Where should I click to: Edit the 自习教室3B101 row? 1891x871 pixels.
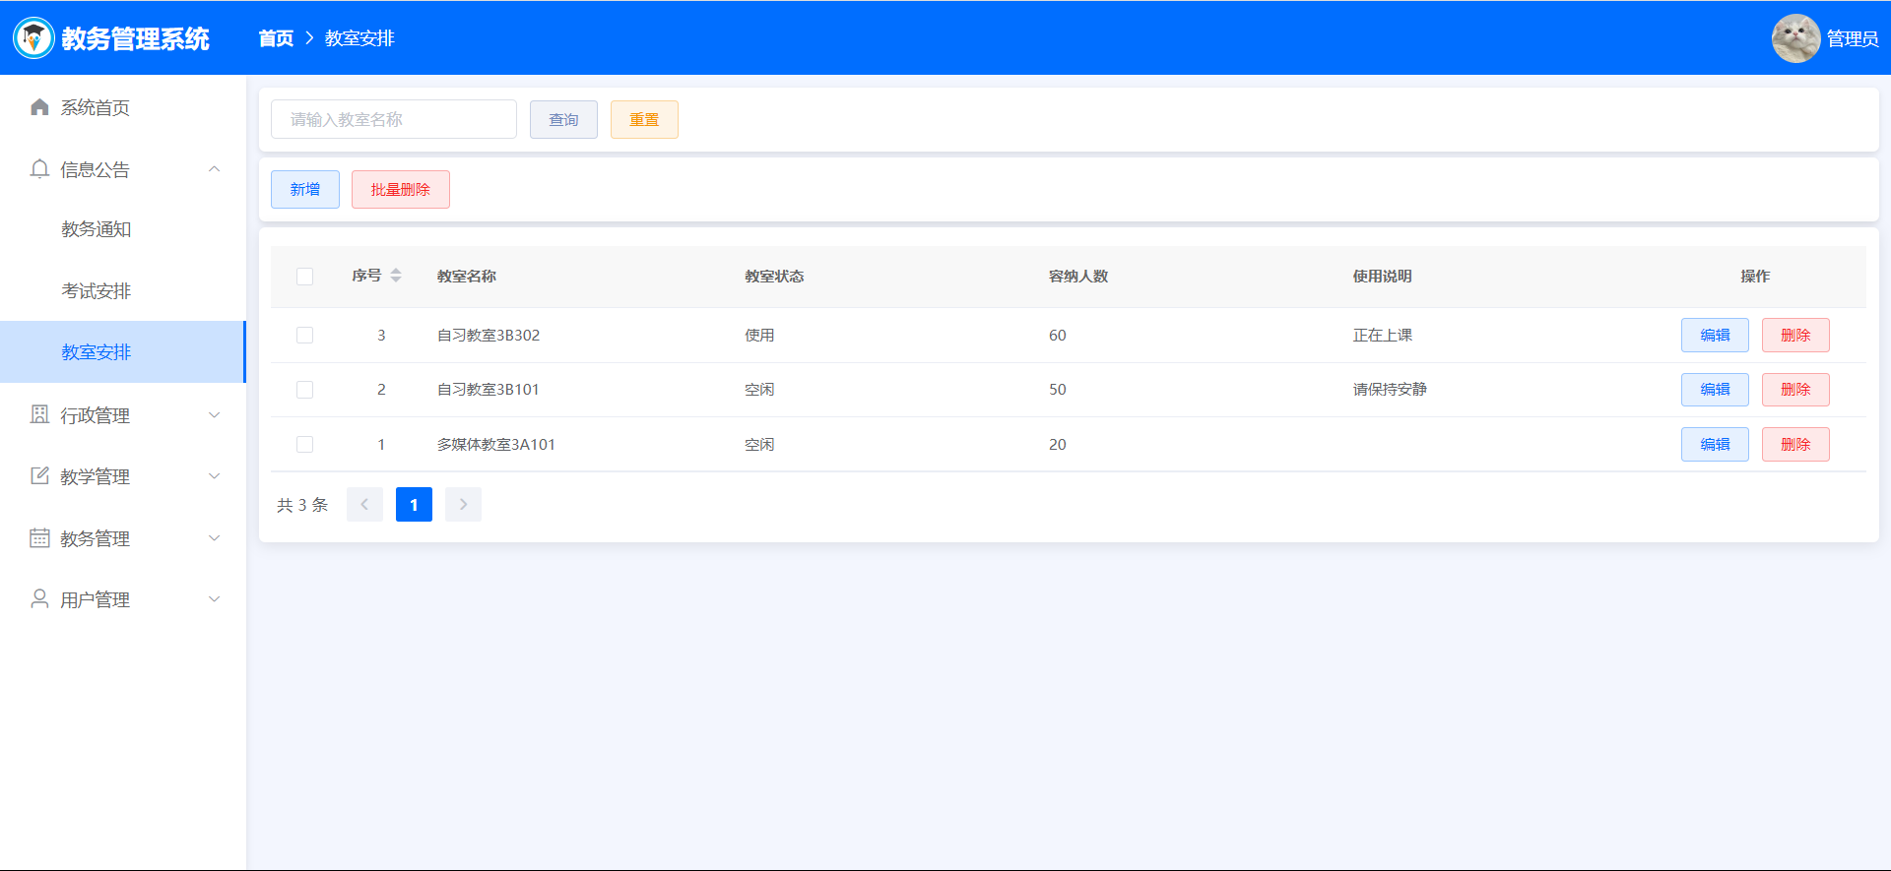[1715, 390]
